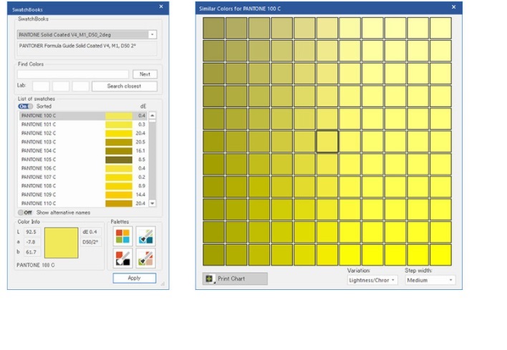The width and height of the screenshot is (507, 350).
Task: Click the color chip beside PANTONE 110 C
Action: point(119,203)
